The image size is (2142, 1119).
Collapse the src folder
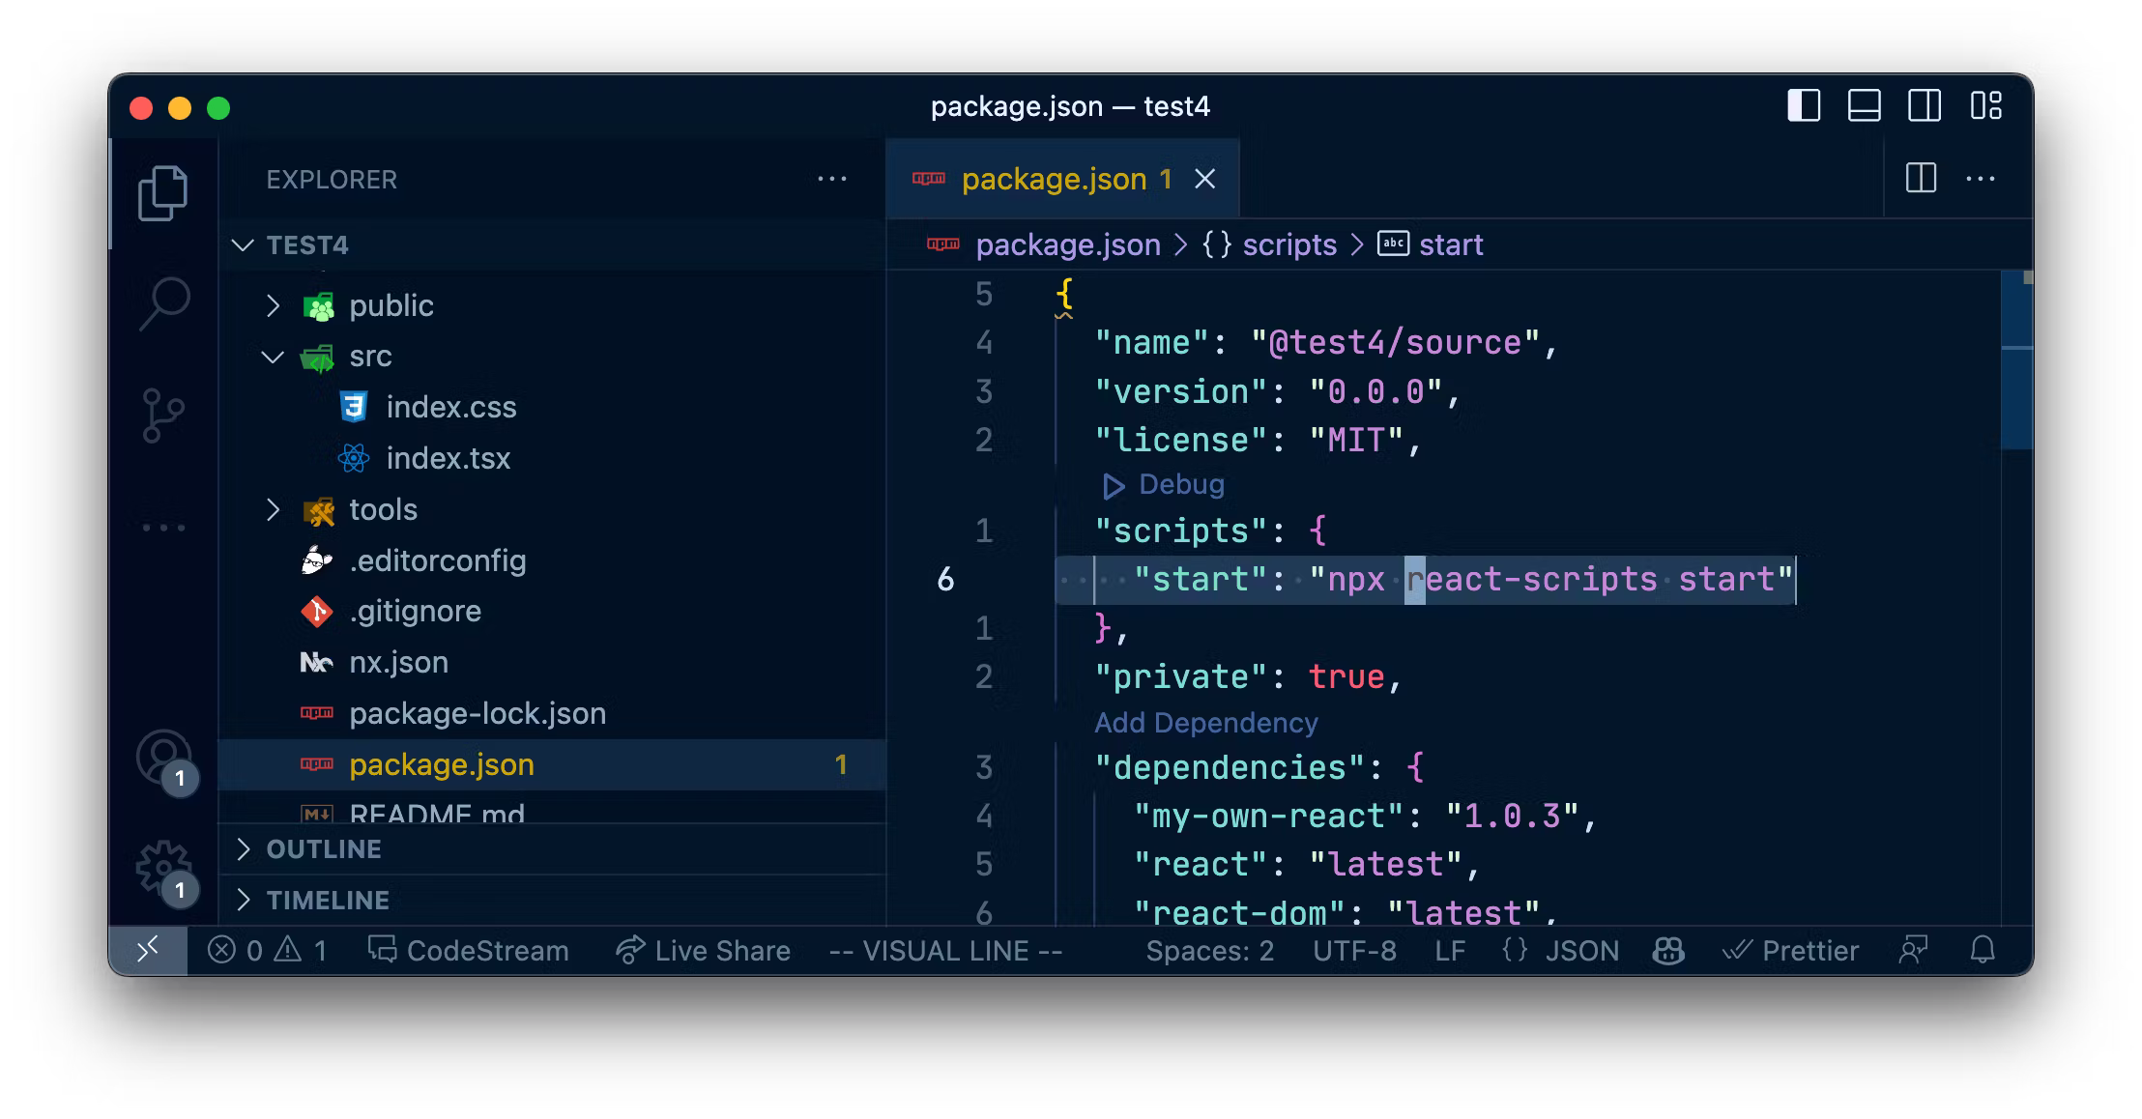(370, 357)
